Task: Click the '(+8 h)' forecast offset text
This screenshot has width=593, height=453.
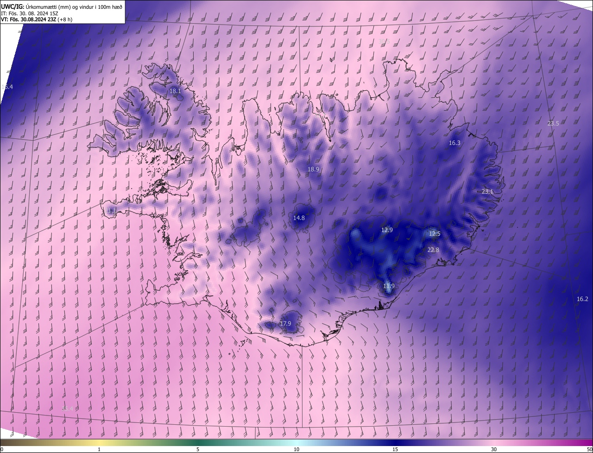Action: (65, 19)
